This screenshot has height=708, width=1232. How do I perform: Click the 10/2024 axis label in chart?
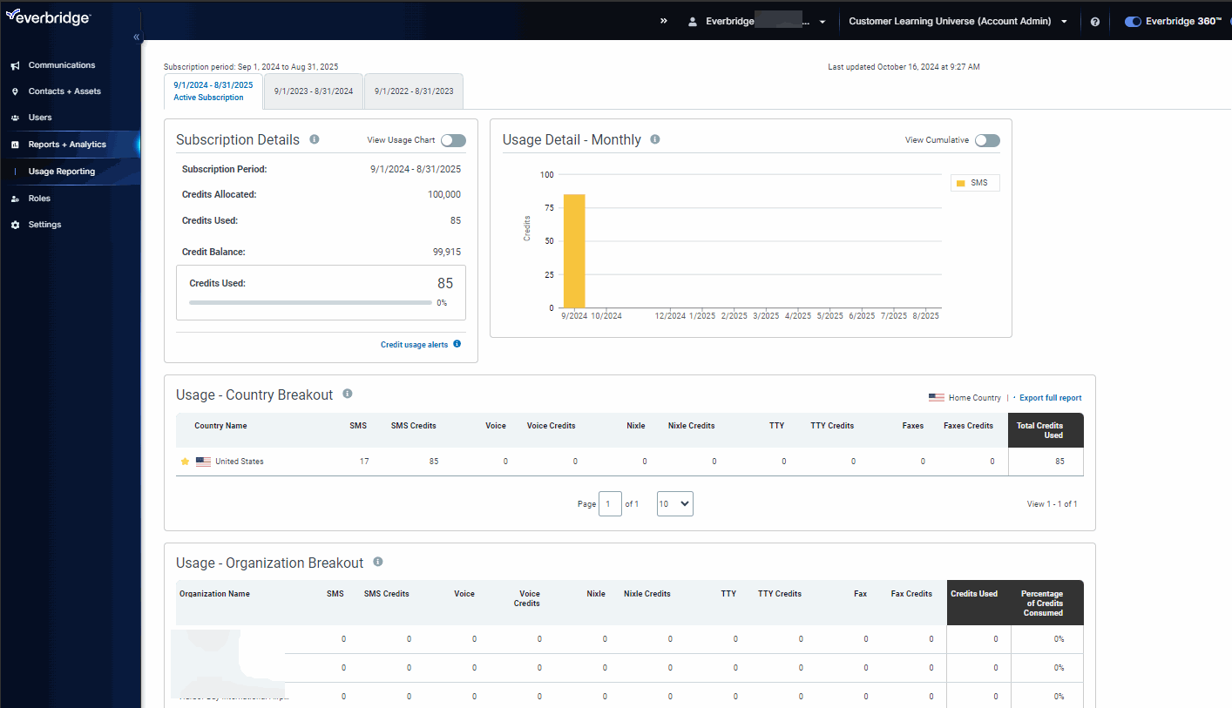click(606, 316)
